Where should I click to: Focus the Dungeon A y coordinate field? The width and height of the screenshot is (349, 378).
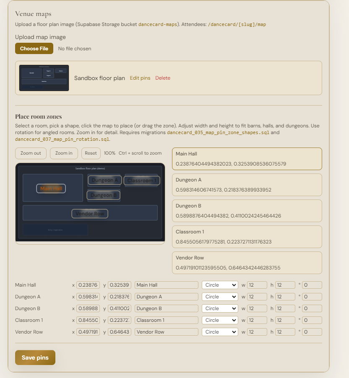(x=120, y=297)
